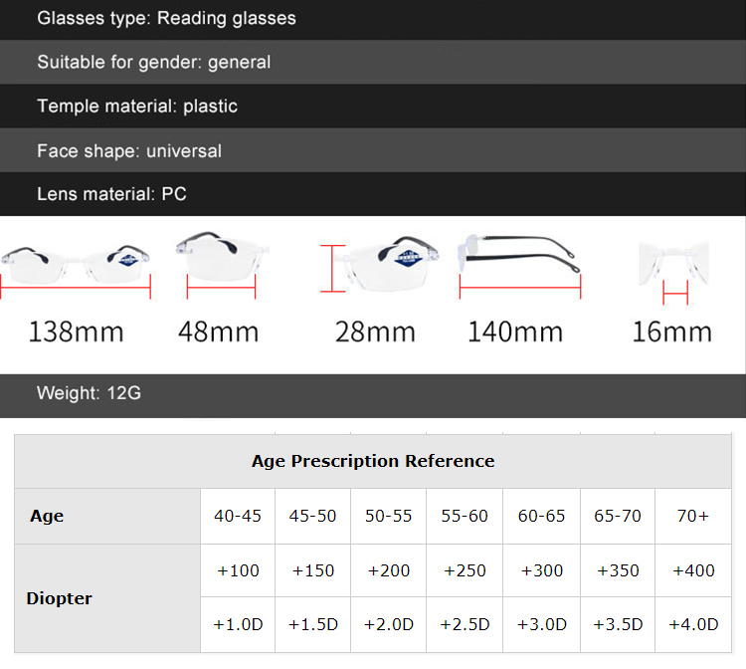Select the 40-45 age cell
Viewport: 746px width, 669px height.
tap(238, 516)
